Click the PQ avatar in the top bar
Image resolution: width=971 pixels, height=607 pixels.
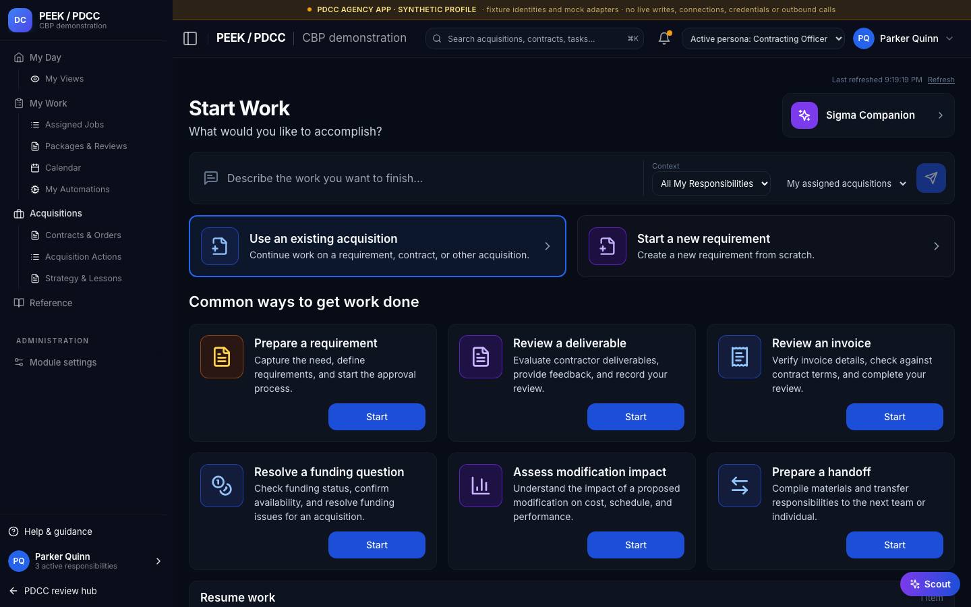pos(864,38)
